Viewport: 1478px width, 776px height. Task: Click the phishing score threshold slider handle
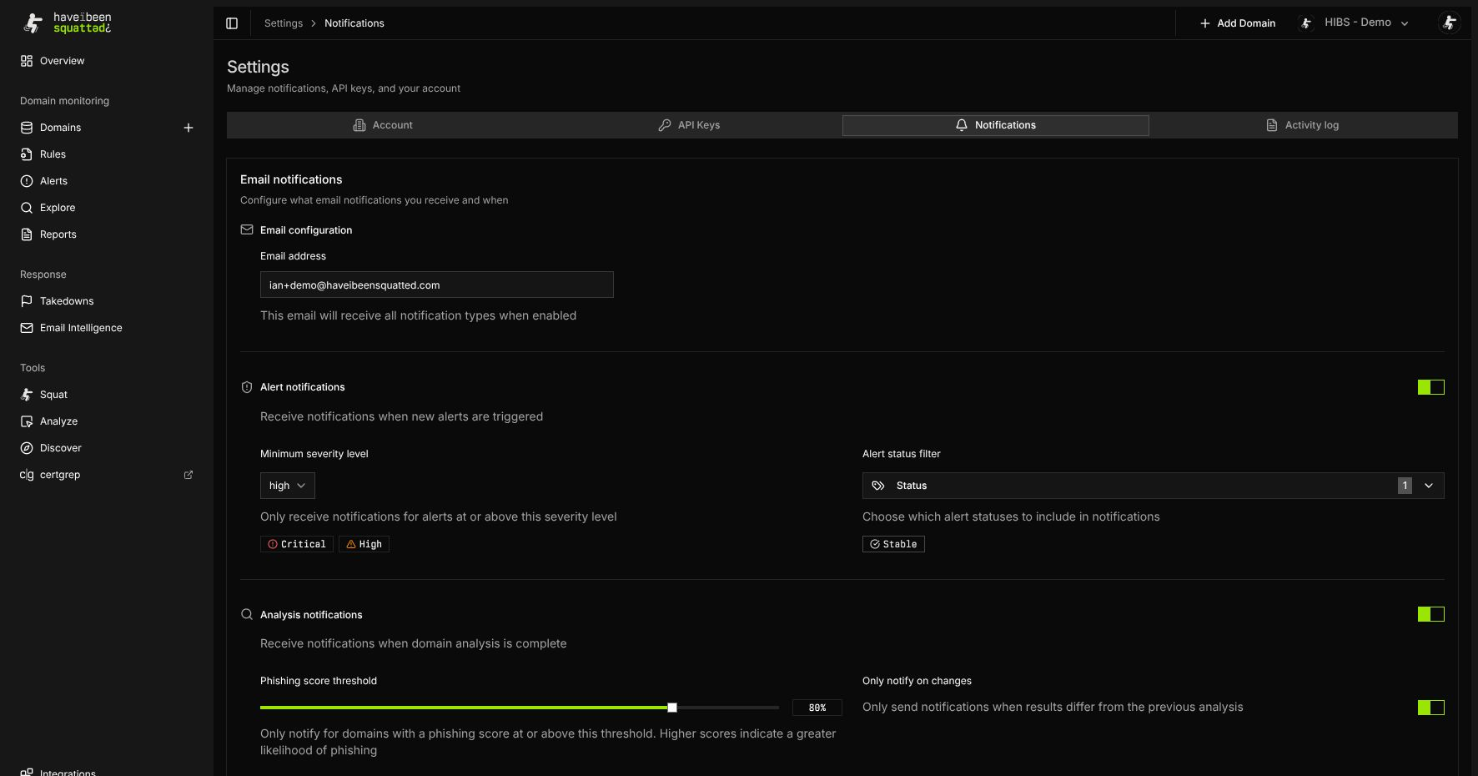(x=672, y=708)
